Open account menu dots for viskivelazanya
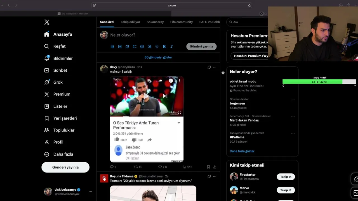 coord(90,192)
